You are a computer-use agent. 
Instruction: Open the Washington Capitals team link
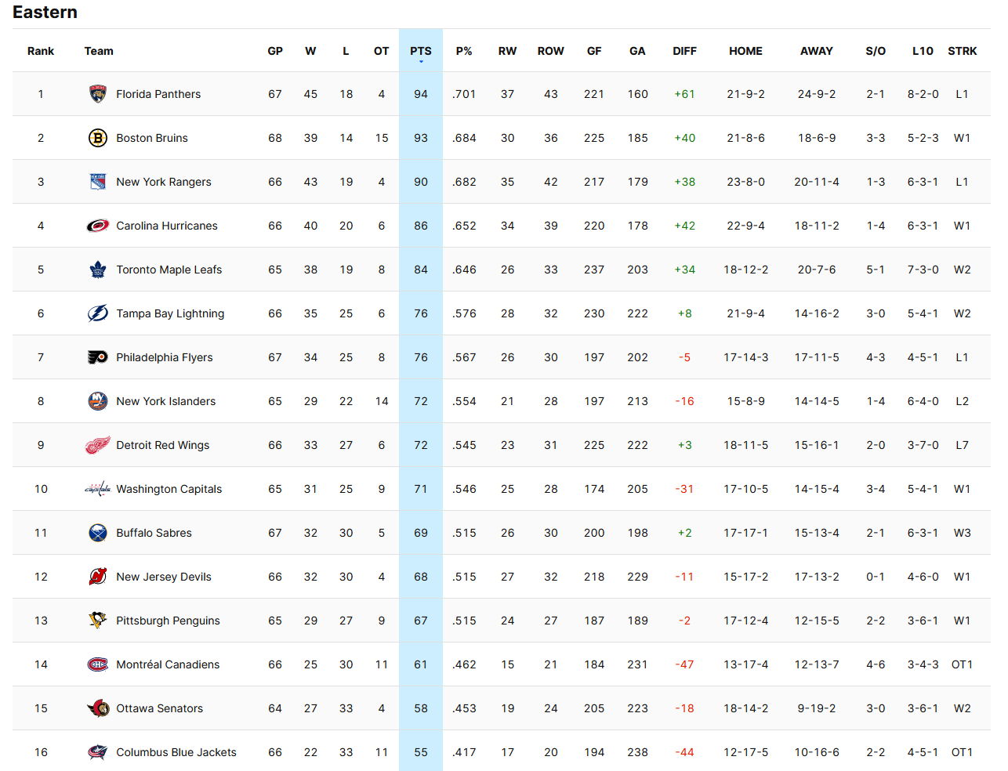point(169,489)
